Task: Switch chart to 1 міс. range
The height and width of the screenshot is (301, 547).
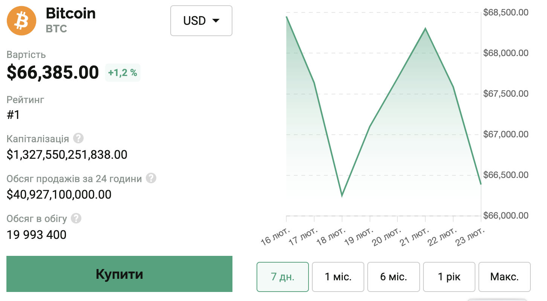Action: point(338,277)
